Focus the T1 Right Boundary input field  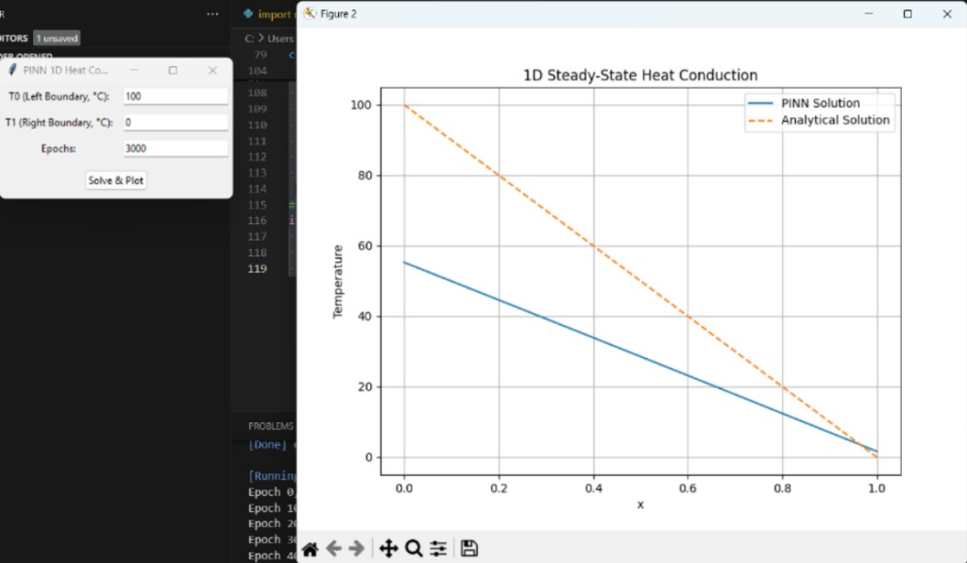tap(176, 123)
